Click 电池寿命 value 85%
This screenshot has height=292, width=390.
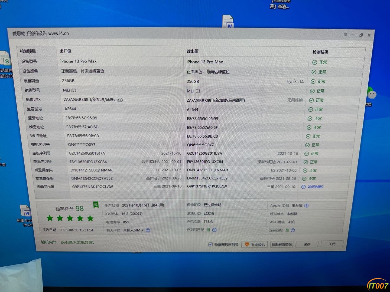pyautogui.click(x=126, y=222)
